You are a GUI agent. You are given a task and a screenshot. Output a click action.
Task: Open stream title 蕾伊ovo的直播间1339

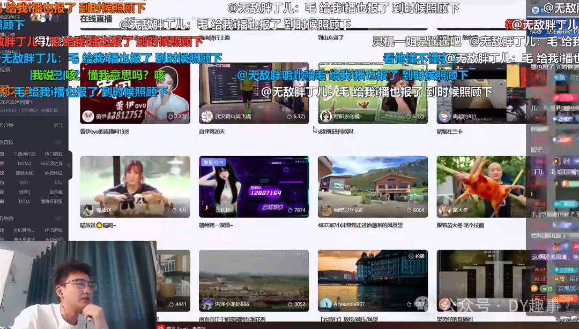105,132
